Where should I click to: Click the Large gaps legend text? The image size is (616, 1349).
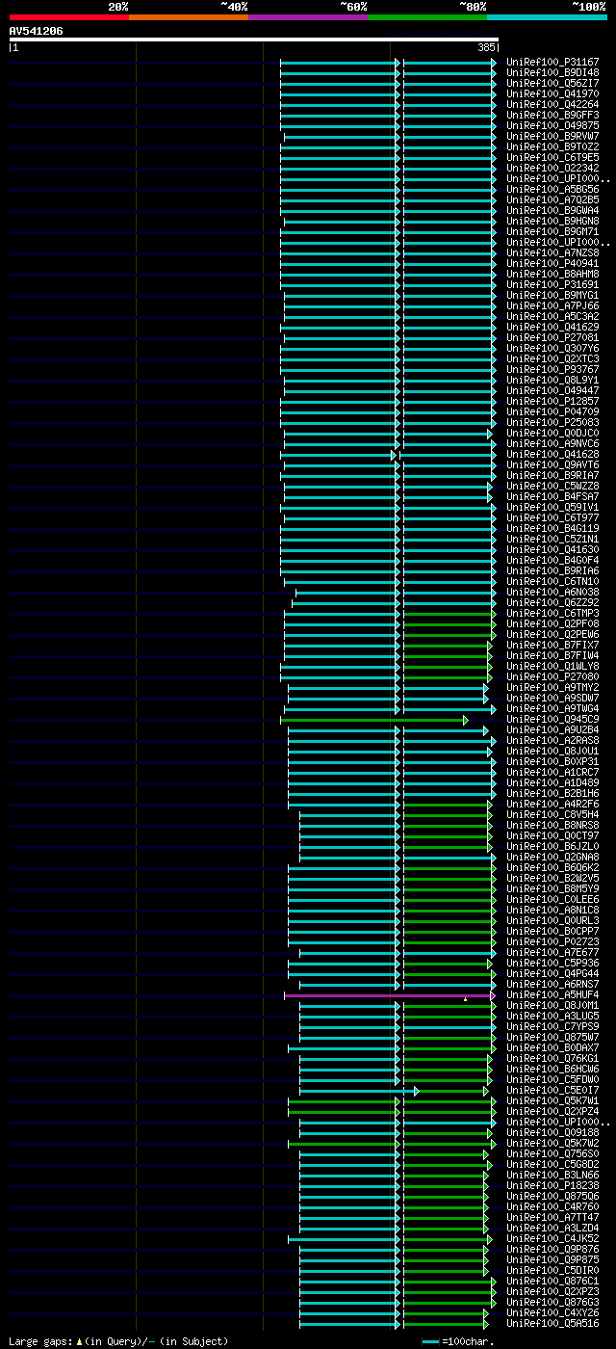point(118,1340)
